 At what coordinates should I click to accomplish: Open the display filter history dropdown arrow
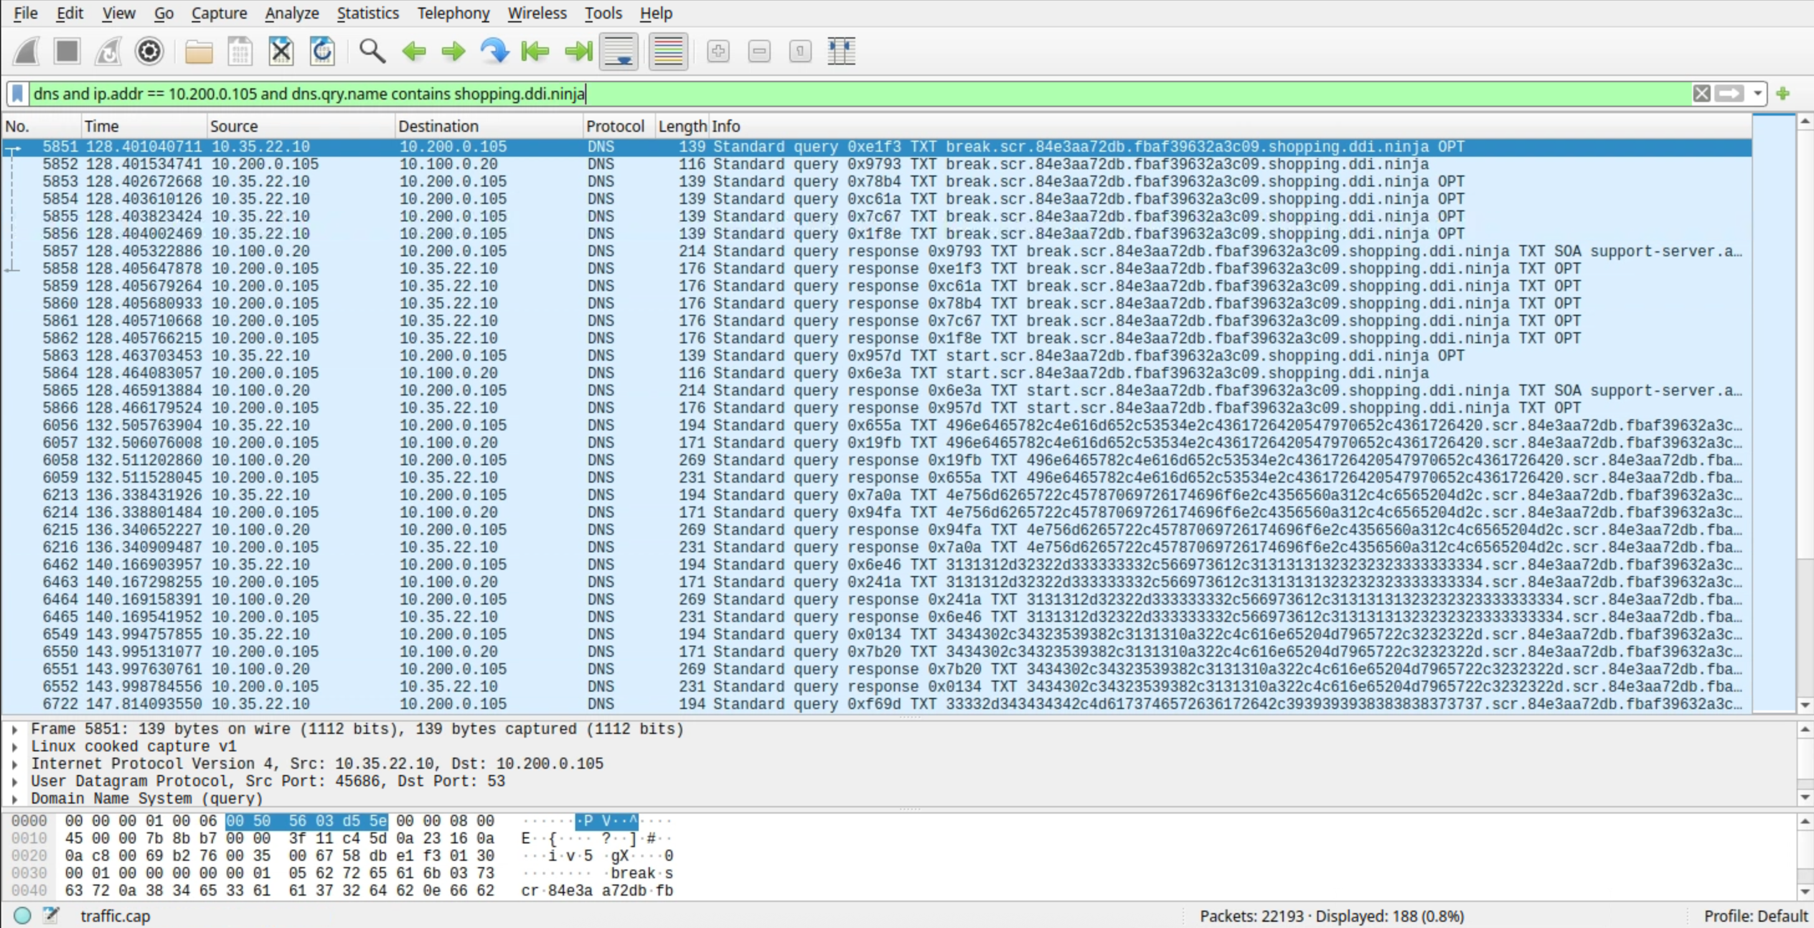[x=1758, y=93]
